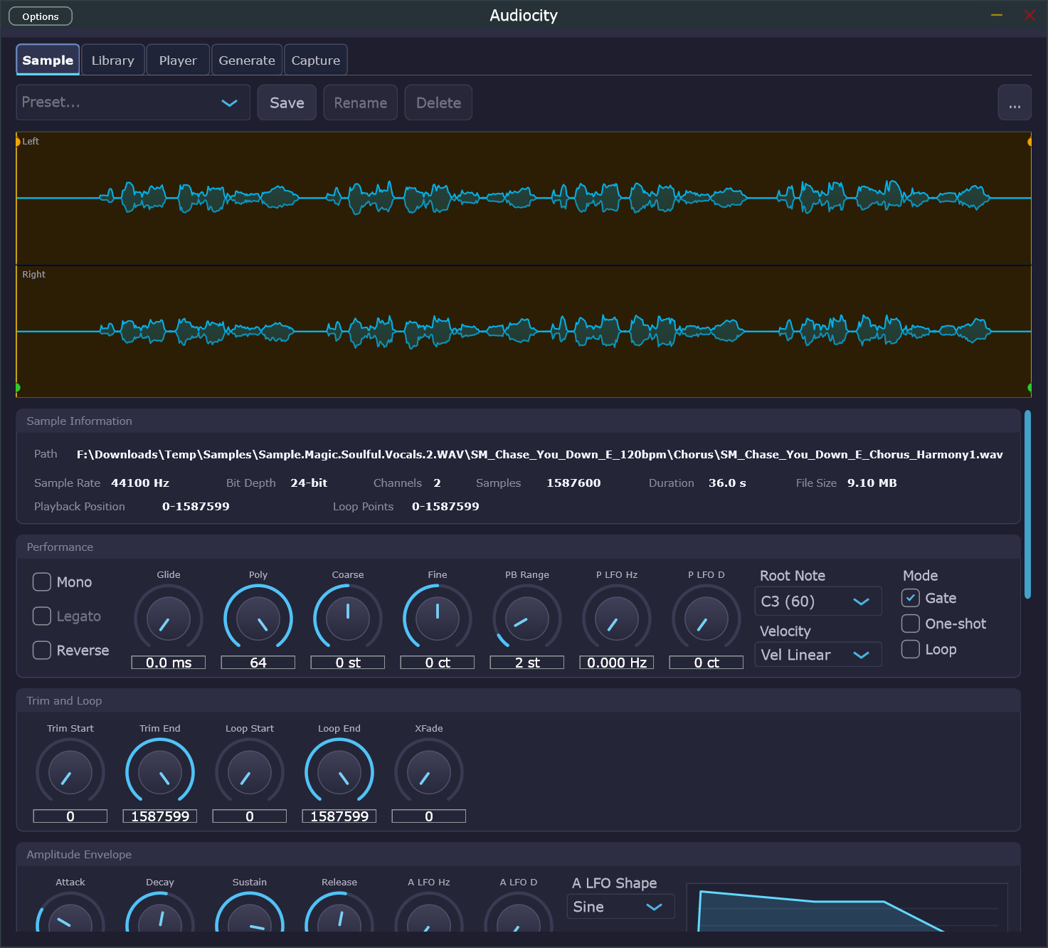
Task: Click the green loop start marker
Action: click(x=18, y=388)
